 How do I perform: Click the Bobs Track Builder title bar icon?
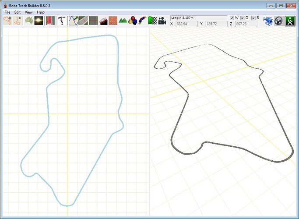(x=5, y=6)
